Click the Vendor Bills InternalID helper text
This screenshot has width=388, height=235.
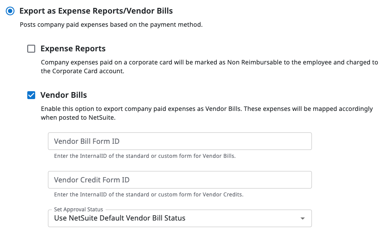point(145,156)
